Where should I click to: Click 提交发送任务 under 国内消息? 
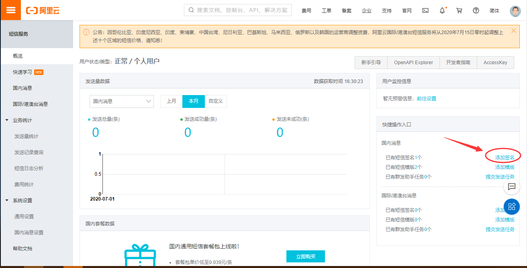500,177
